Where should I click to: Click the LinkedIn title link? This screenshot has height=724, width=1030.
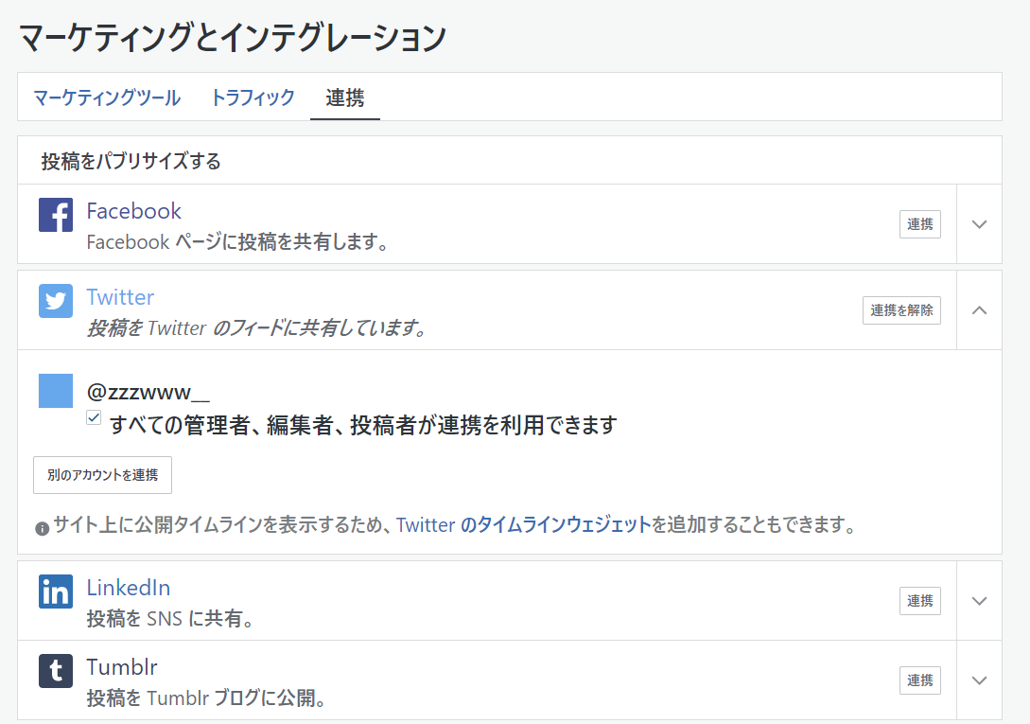pos(128,588)
